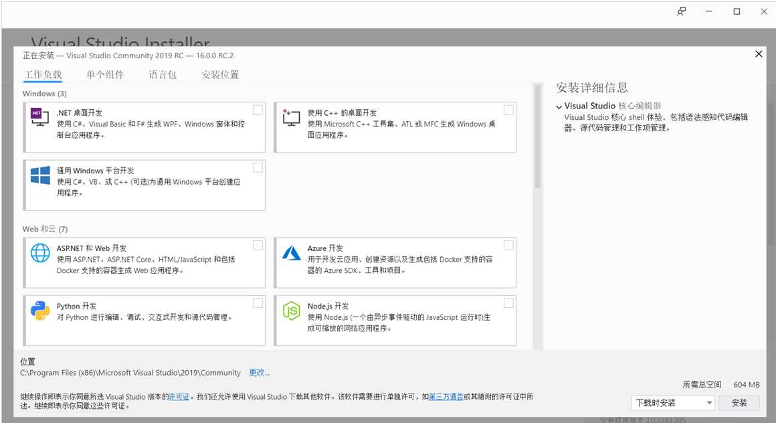
Task: Click the Azure 开发 workload title
Action: [325, 248]
